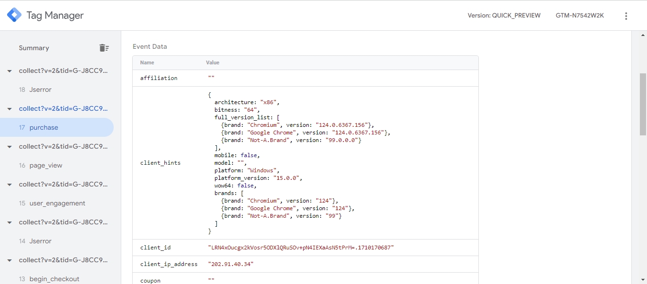Click the Event Data heading
Image resolution: width=647 pixels, height=284 pixels.
pyautogui.click(x=150, y=46)
